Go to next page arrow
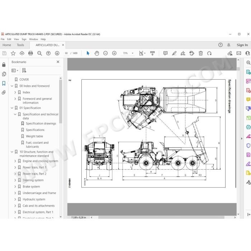Viewport: 251px width, 251px height. tap(57, 53)
